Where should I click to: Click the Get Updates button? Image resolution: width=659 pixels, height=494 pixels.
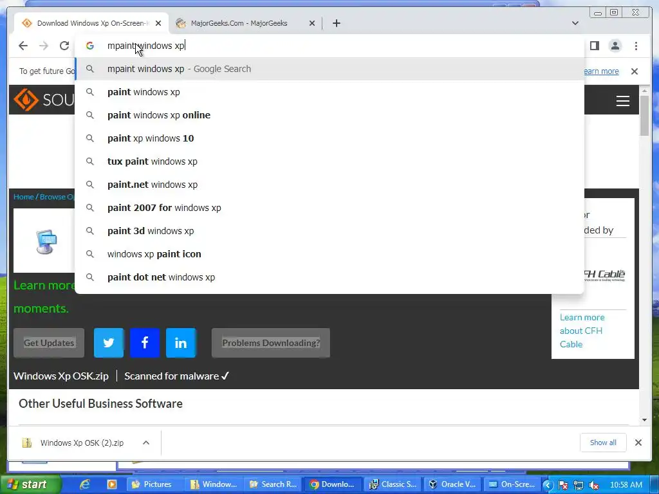coord(49,343)
